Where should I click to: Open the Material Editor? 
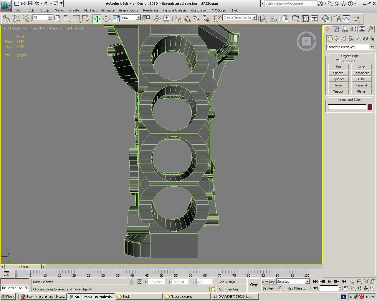pyautogui.click(x=325, y=19)
